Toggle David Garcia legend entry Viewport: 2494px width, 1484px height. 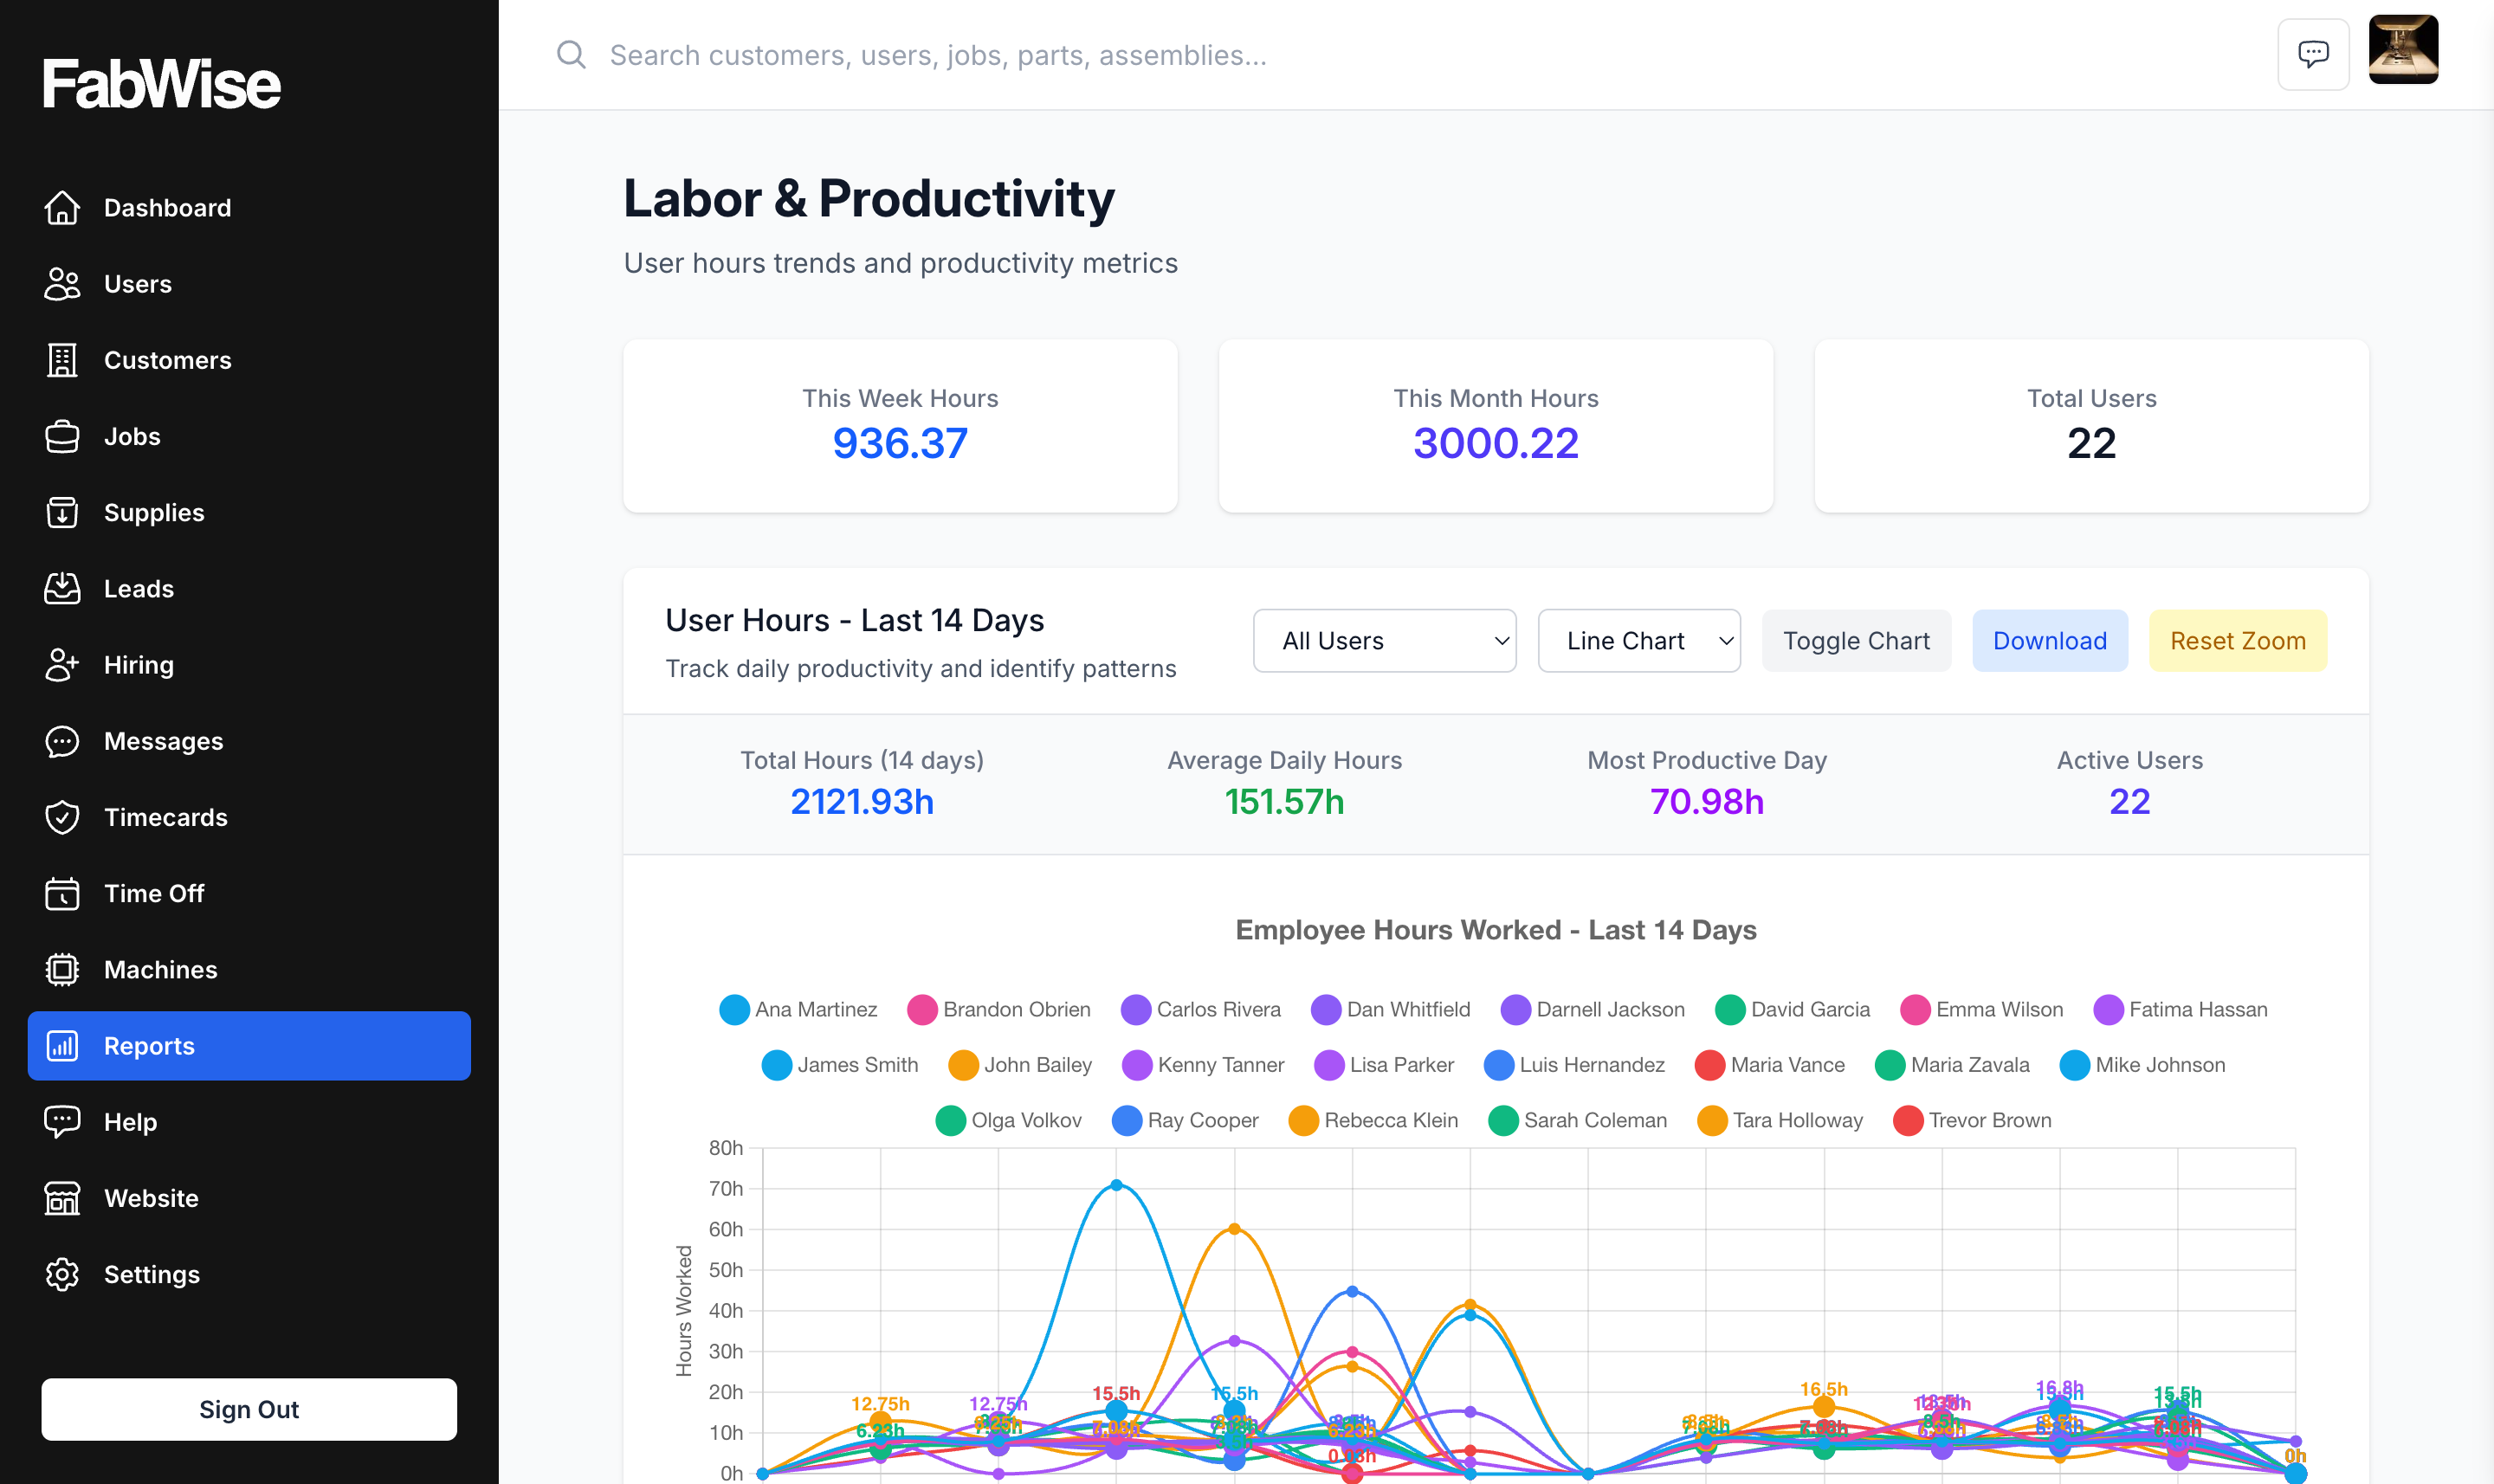(x=1792, y=1009)
